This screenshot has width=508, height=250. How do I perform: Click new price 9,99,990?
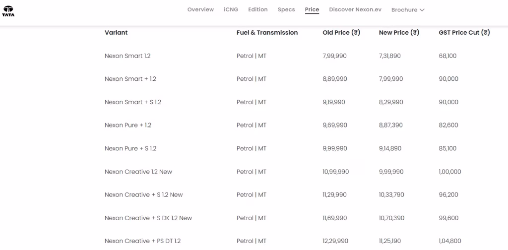point(391,172)
